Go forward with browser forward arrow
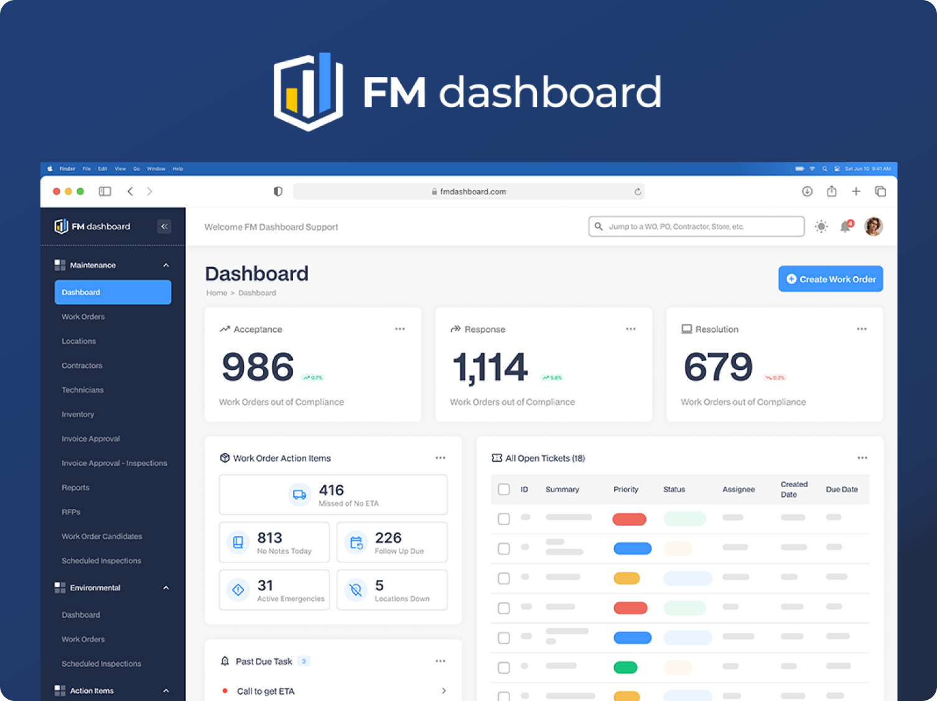Image resolution: width=937 pixels, height=701 pixels. click(149, 191)
